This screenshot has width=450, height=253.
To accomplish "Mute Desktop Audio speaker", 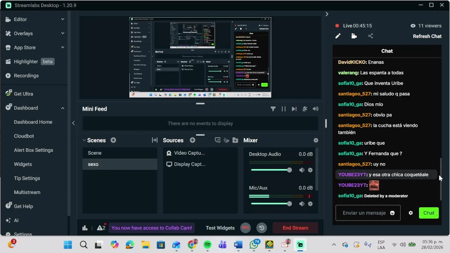I will [x=302, y=170].
